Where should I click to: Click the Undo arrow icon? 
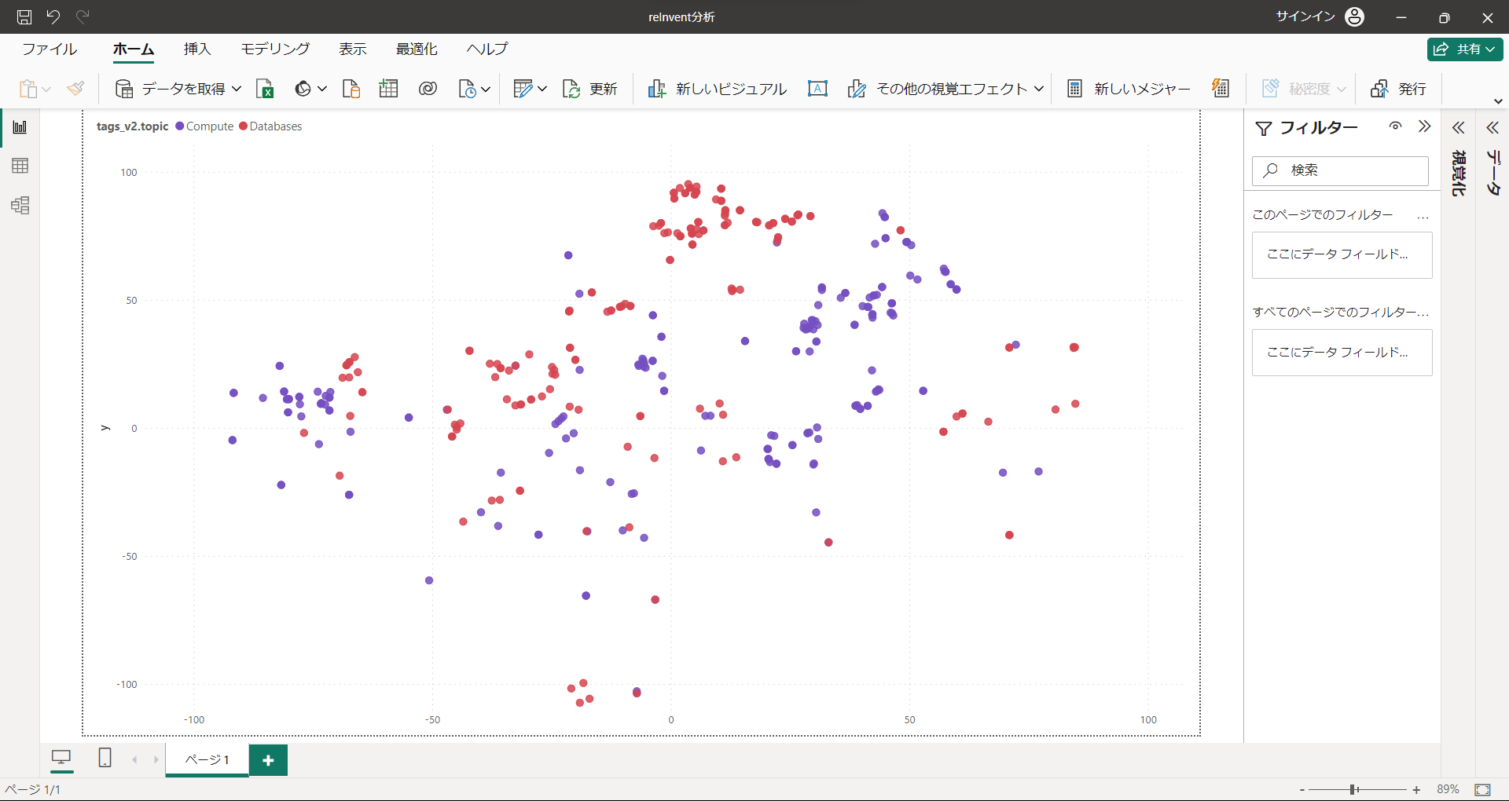[x=53, y=16]
